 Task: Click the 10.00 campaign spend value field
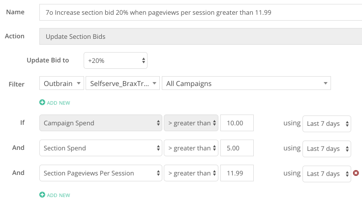pos(237,123)
